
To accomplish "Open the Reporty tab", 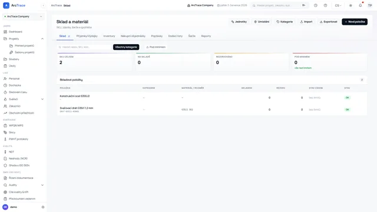I will (206, 36).
